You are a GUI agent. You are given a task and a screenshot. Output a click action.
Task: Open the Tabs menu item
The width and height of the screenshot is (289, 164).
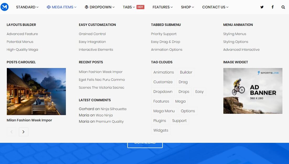coord(129,7)
